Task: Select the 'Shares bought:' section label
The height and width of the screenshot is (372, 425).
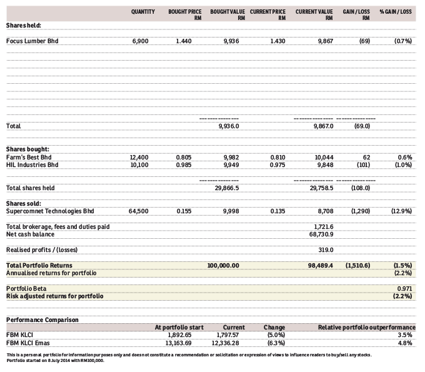Action: coord(27,149)
